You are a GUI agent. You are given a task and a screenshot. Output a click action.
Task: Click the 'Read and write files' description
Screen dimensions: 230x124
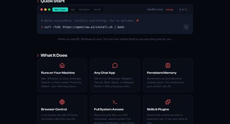pos(114,119)
